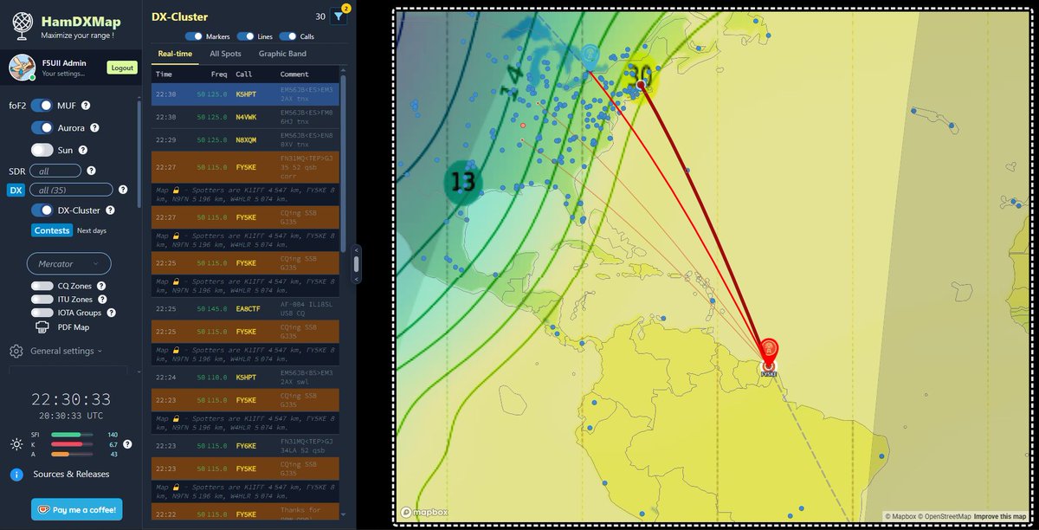Image resolution: width=1039 pixels, height=530 pixels.
Task: Select the 22:24 K5HPT spot row
Action: [246, 377]
